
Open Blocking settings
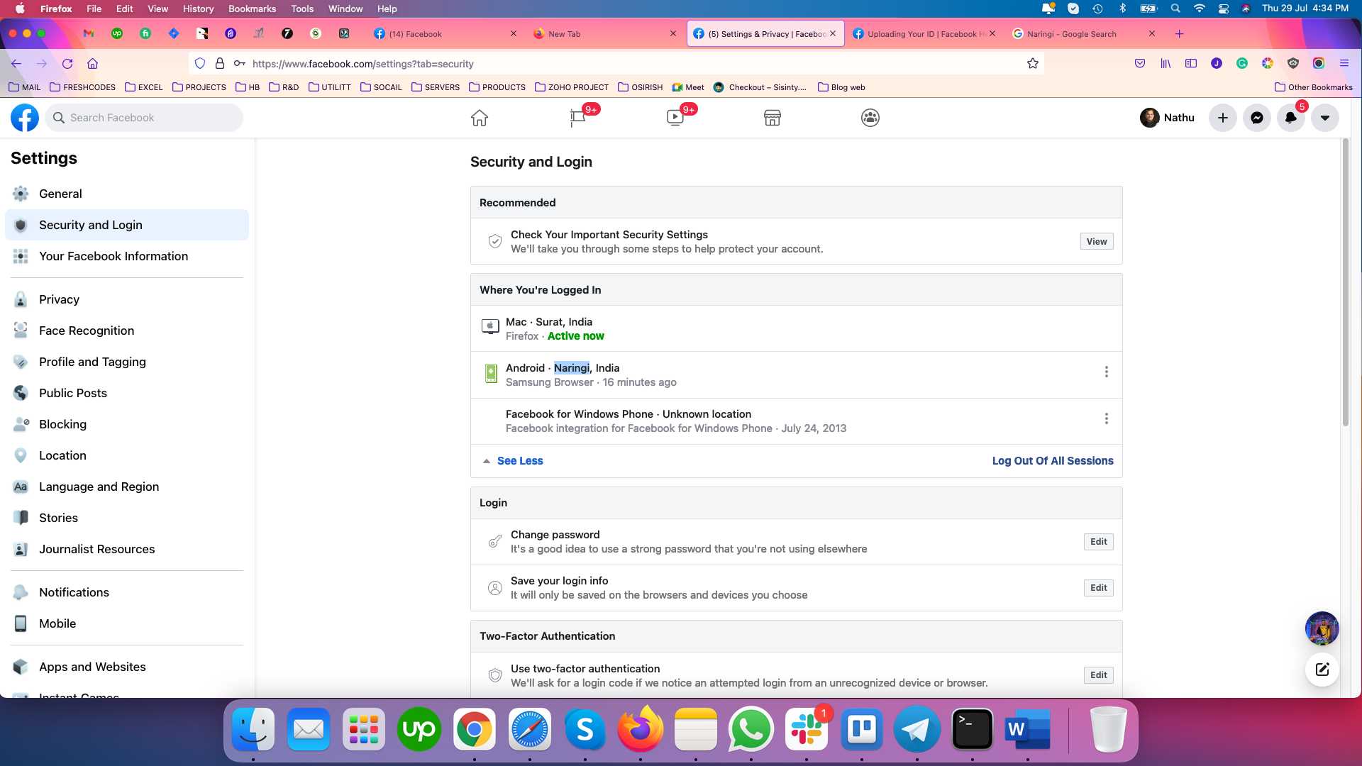(x=127, y=424)
